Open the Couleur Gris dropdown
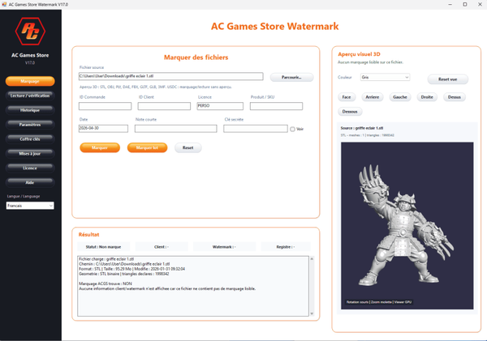 coord(385,77)
